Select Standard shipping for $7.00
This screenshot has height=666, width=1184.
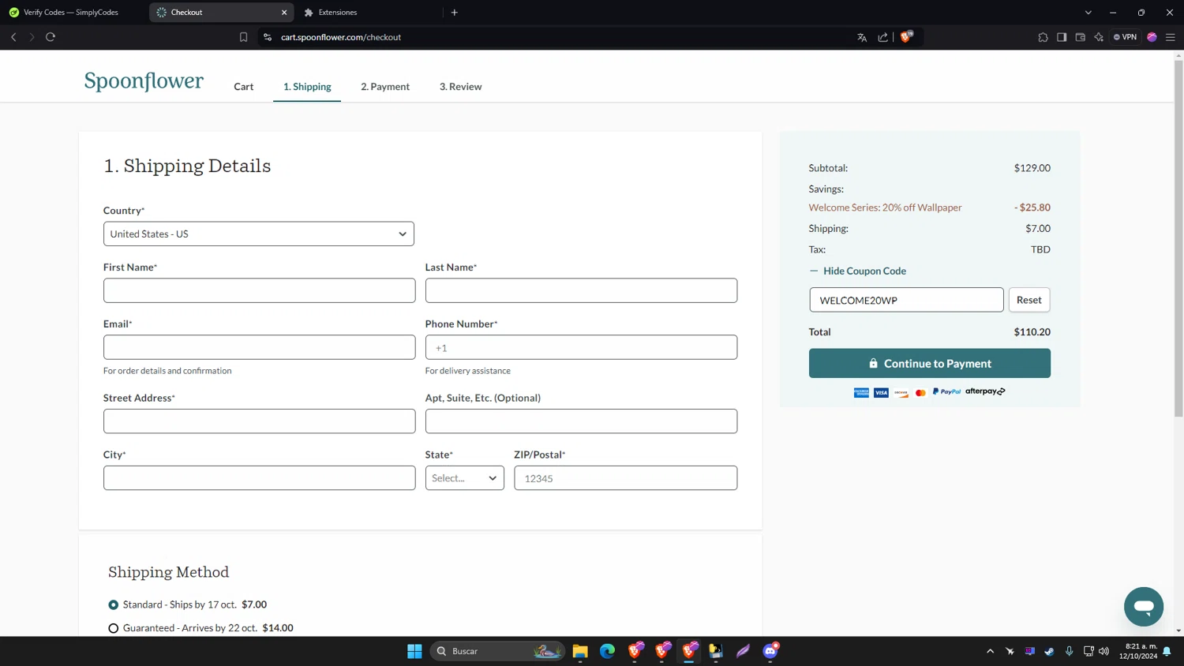(x=114, y=605)
